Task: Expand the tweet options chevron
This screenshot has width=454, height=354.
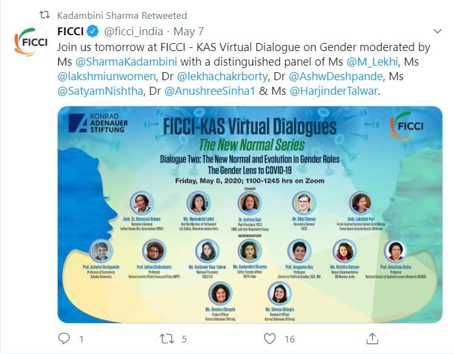Action: tap(437, 31)
